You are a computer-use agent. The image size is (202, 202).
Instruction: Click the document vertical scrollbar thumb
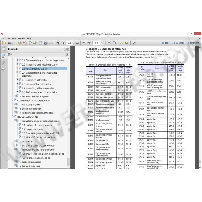tap(200, 162)
